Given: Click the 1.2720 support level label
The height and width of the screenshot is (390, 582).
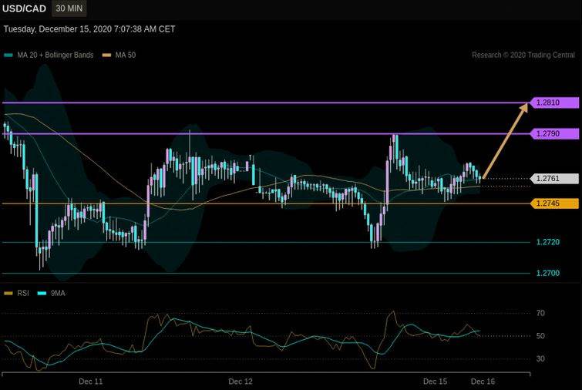Looking at the screenshot, I should click(x=548, y=242).
